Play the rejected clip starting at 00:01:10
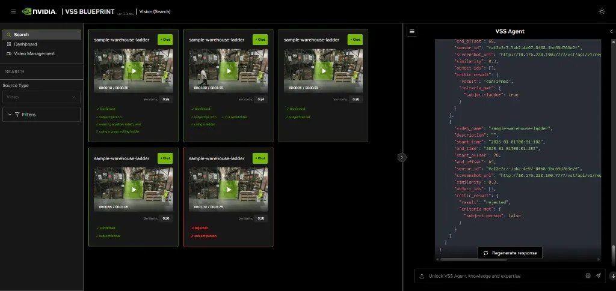The image size is (616, 291). pos(229,190)
